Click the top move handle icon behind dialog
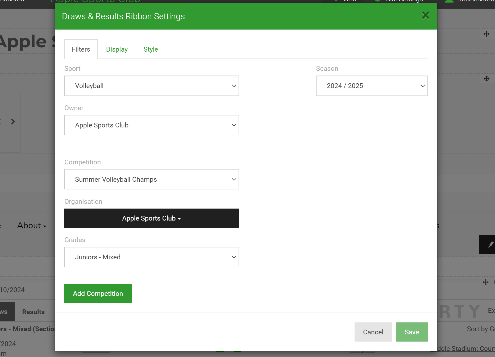The height and width of the screenshot is (357, 495). [486, 34]
